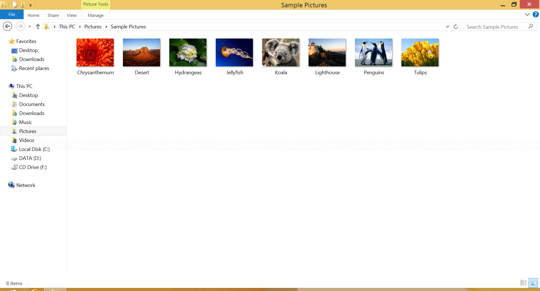Click the Properties quick access icon
540x291 pixels.
(x=15, y=5)
